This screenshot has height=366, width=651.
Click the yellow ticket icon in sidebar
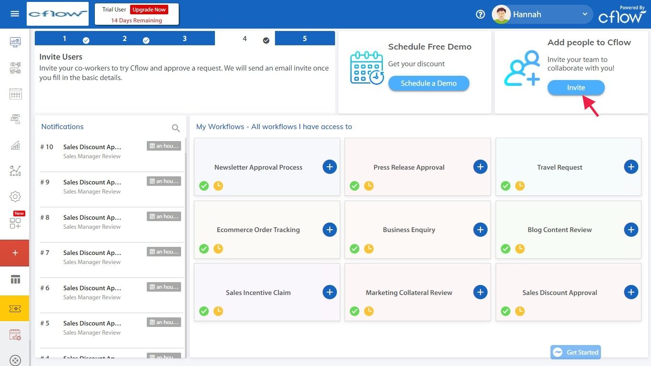(x=15, y=308)
